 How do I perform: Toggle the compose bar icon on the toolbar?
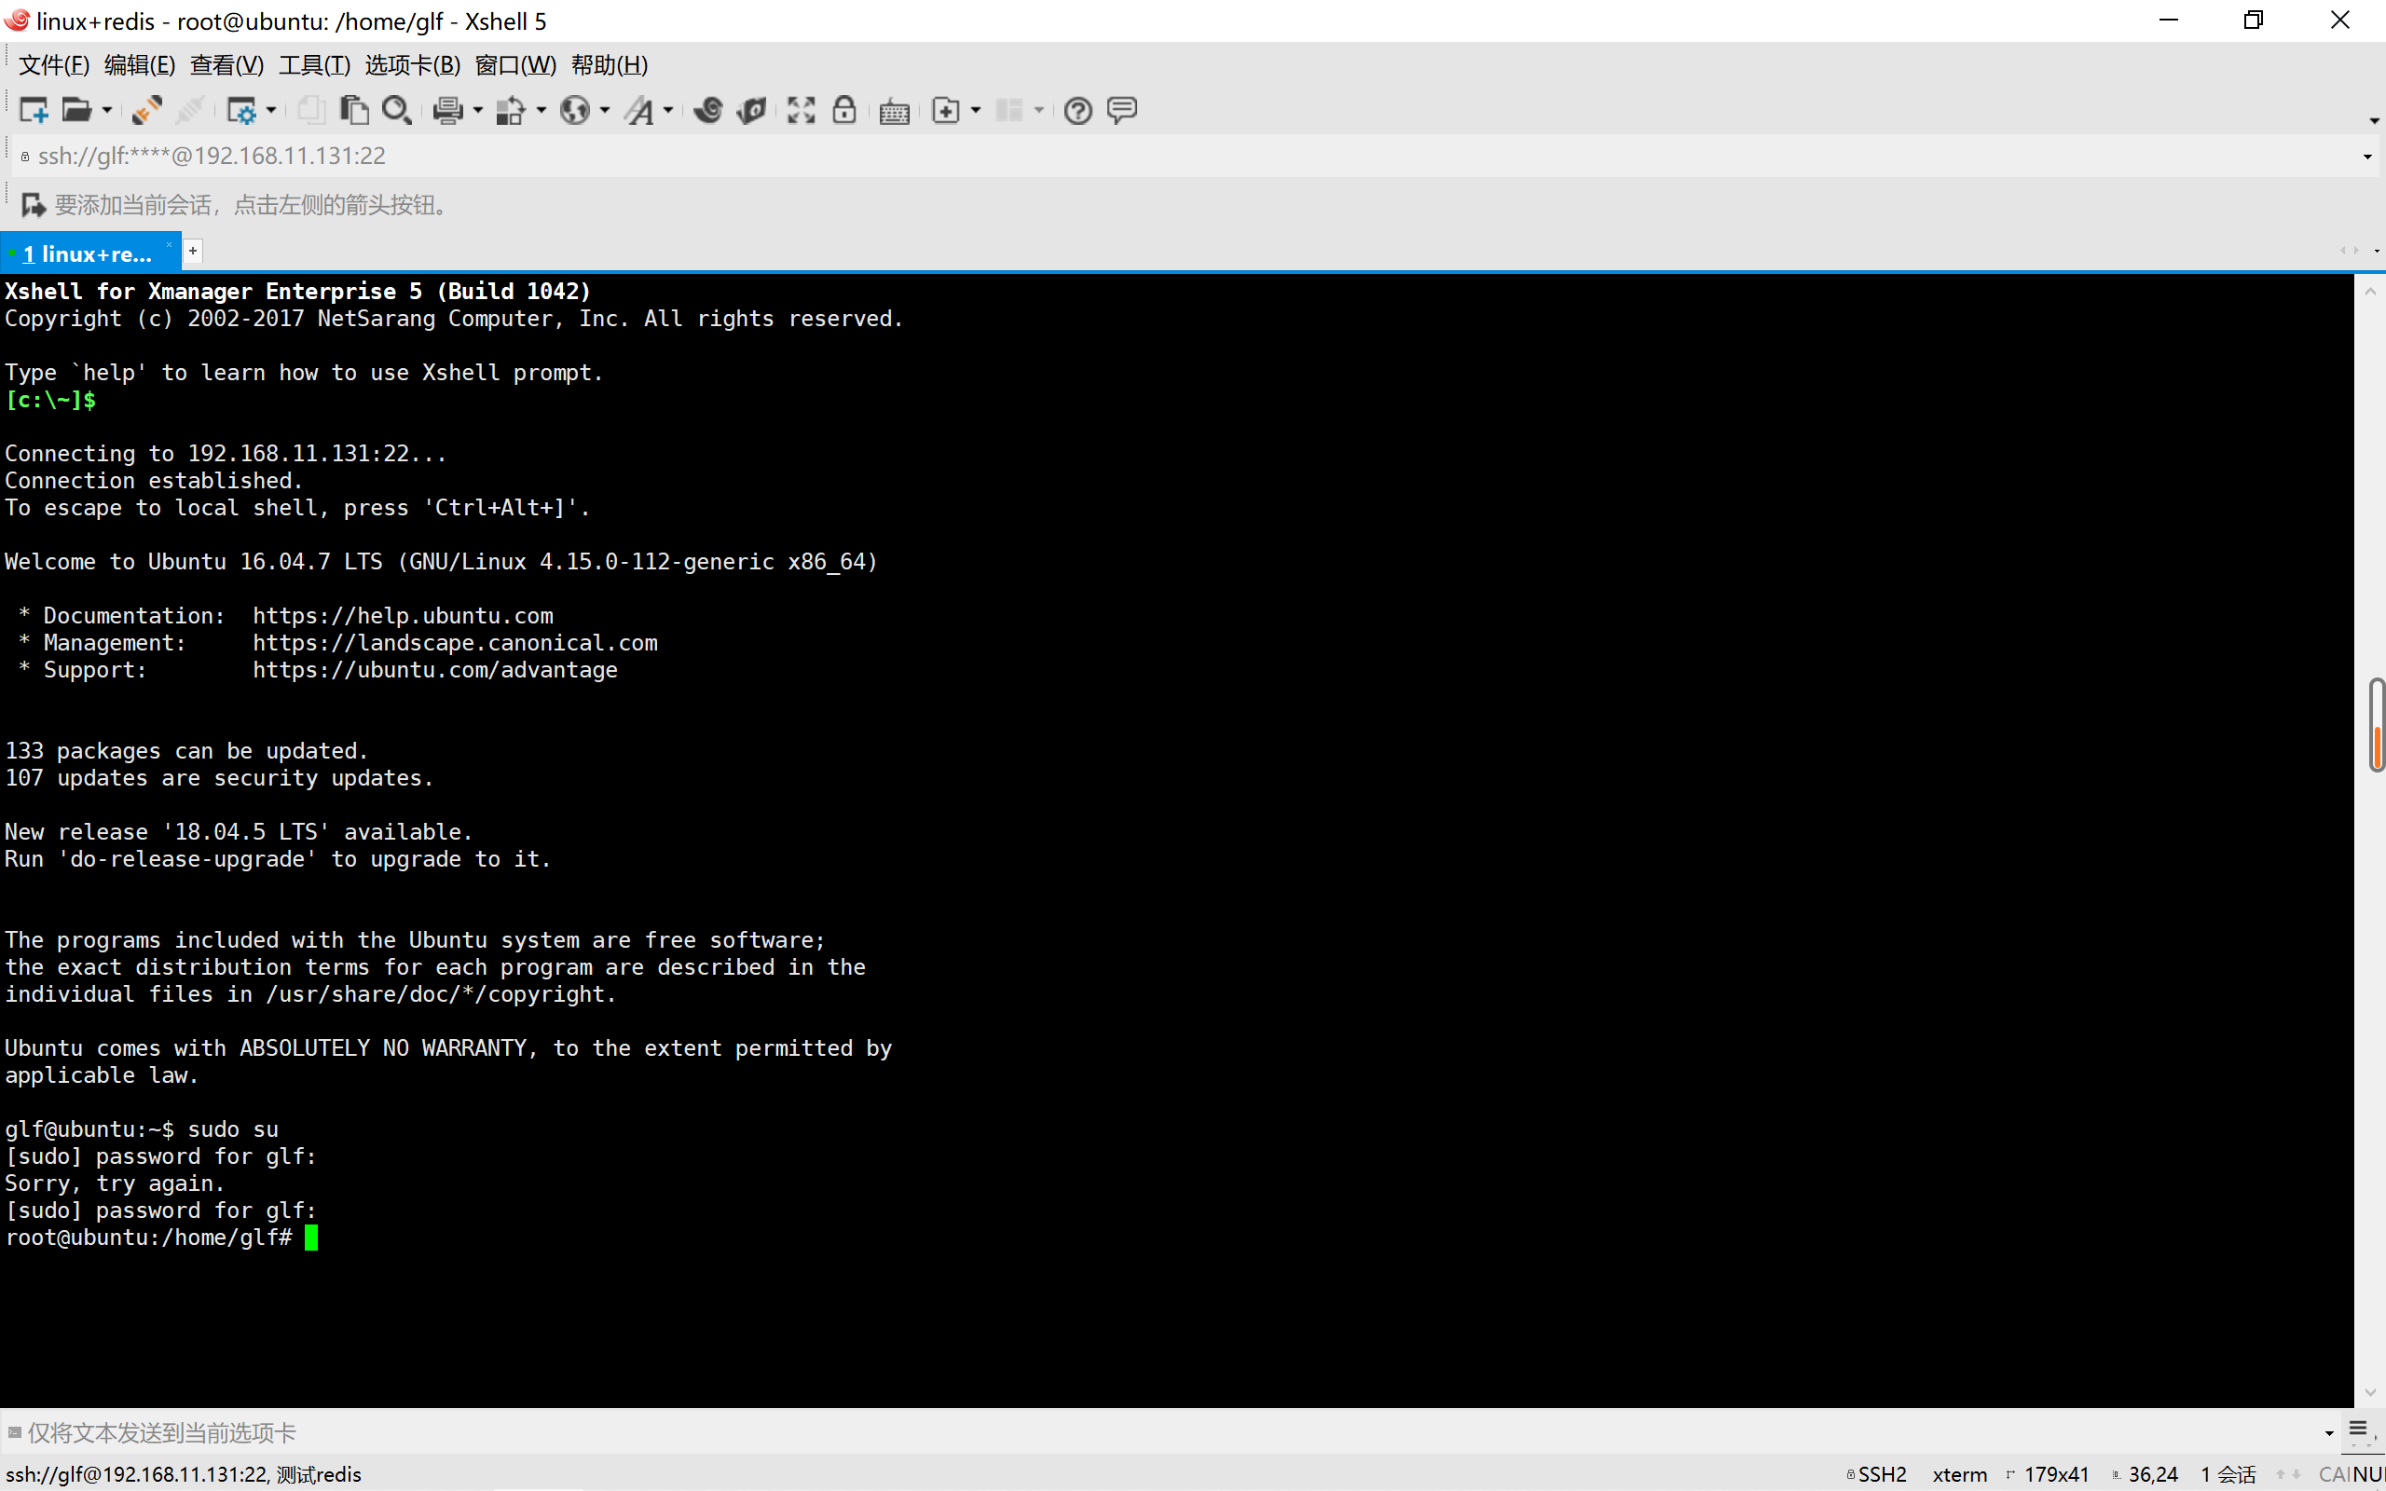pos(1122,111)
